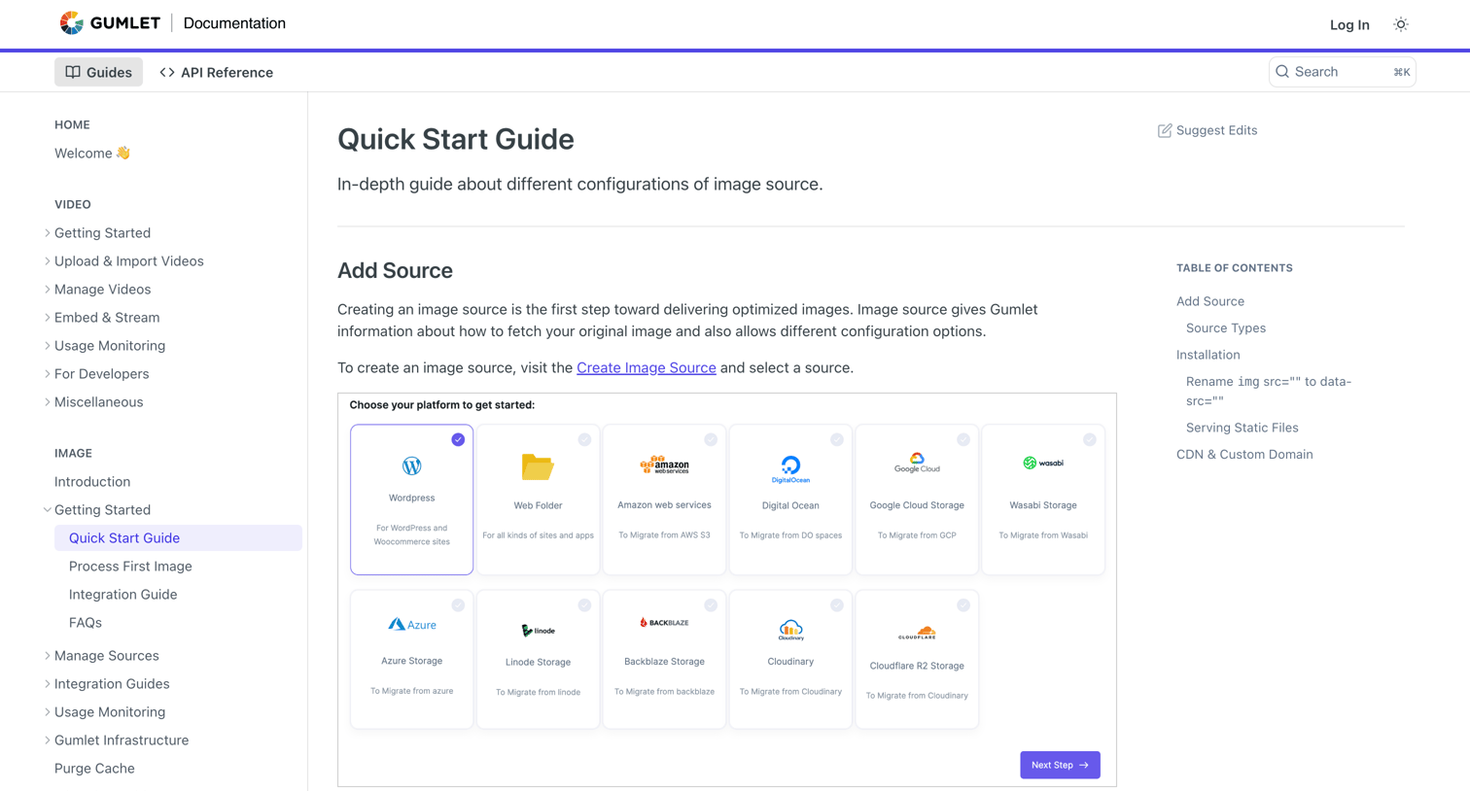Click the Google Cloud logo
This screenshot has height=791, width=1470.
coord(917,464)
